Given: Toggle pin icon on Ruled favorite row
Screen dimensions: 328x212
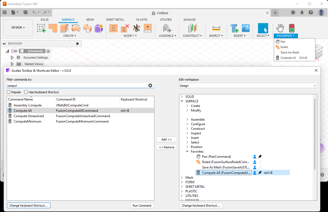Looking at the screenshot, I should click(x=260, y=162).
